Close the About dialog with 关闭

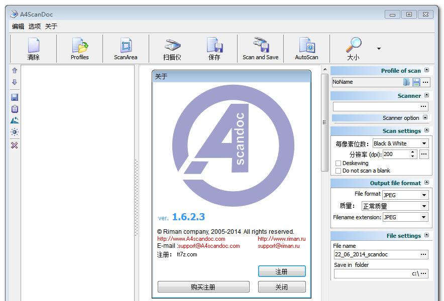(x=282, y=287)
